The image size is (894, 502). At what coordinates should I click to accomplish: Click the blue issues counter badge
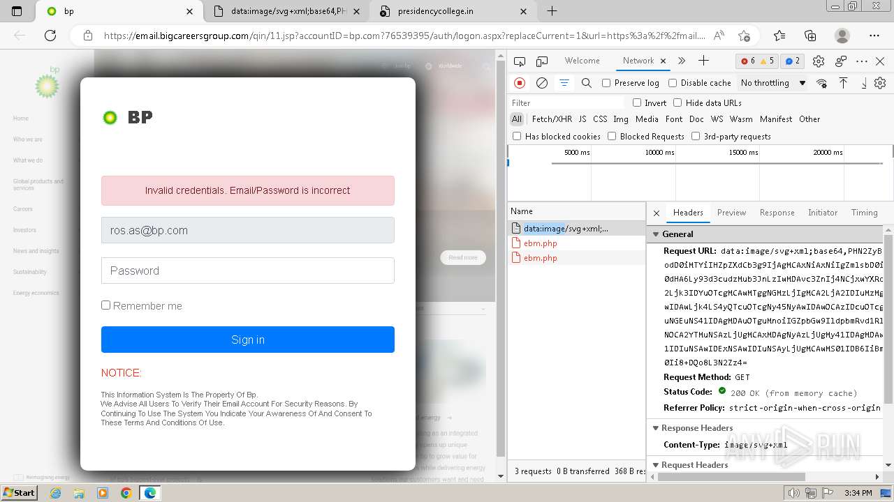(792, 61)
